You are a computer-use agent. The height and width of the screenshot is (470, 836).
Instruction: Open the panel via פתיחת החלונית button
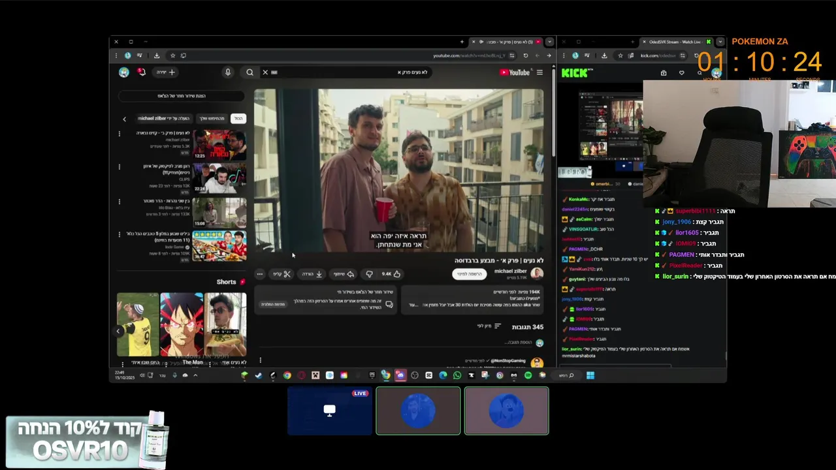273,304
